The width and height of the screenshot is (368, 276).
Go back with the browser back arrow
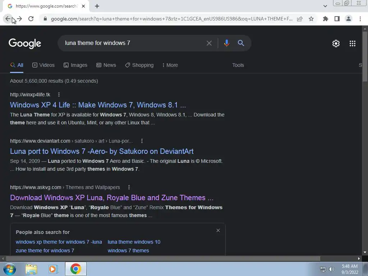(x=8, y=19)
